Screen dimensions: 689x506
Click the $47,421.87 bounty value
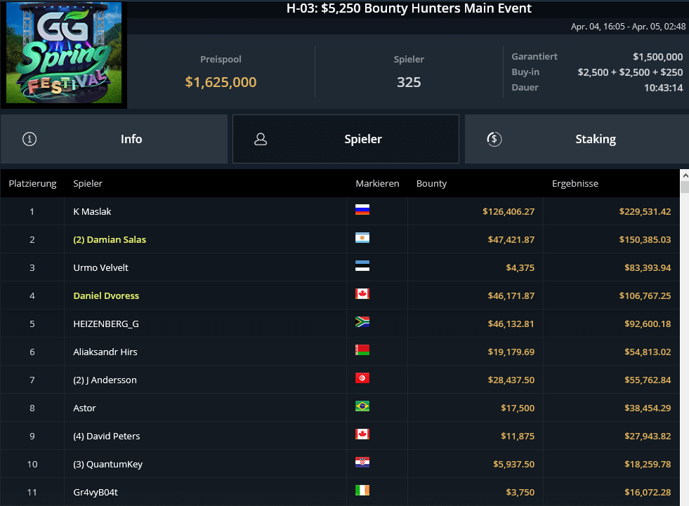coord(511,240)
